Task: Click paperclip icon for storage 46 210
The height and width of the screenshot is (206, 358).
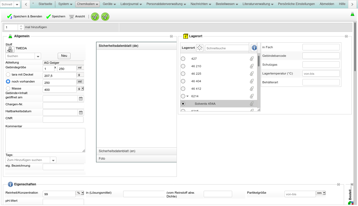Action: coord(252,66)
